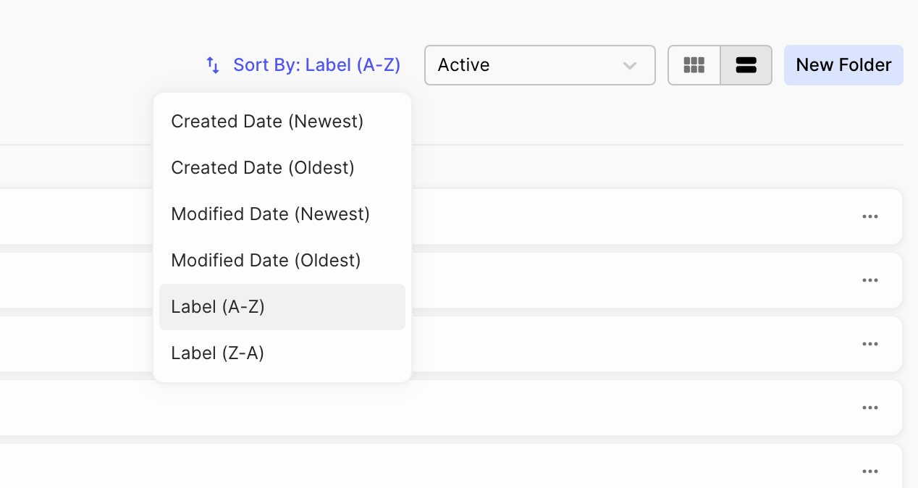918x488 pixels.
Task: Switch to grid view layout
Action: pos(694,65)
